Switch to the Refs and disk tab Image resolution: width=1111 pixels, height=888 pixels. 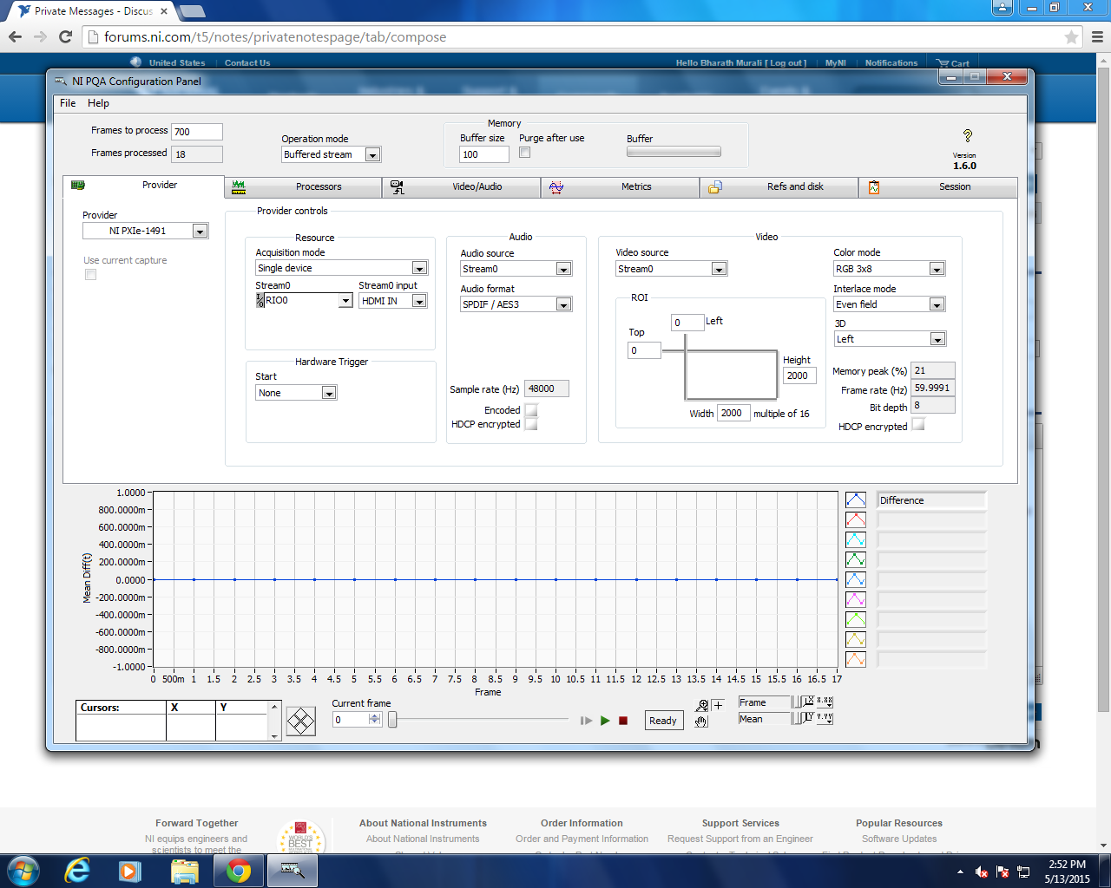[779, 187]
